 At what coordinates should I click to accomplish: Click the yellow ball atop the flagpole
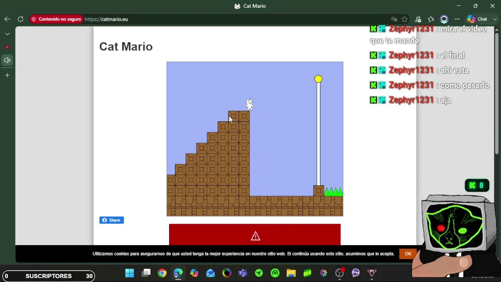(318, 79)
